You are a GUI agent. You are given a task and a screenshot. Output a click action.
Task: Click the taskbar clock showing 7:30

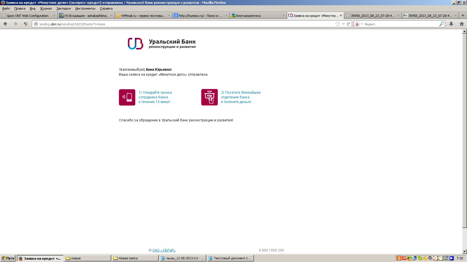coord(460,258)
